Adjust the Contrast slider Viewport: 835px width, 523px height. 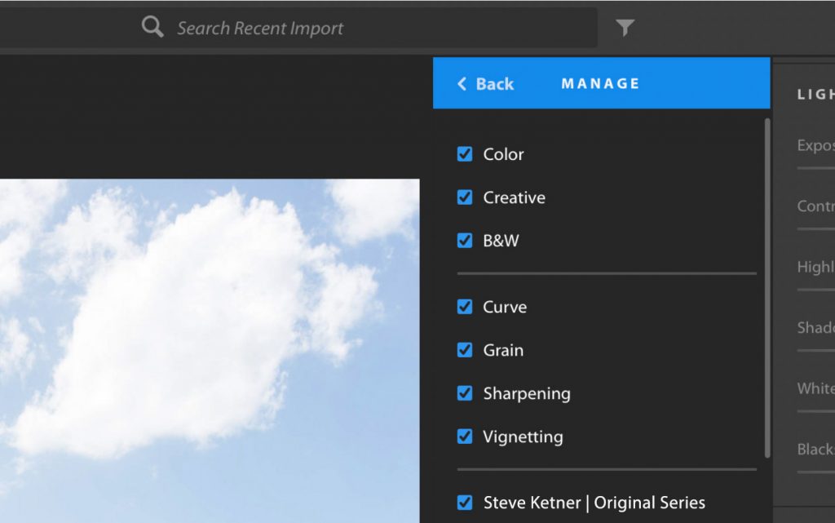click(x=815, y=228)
